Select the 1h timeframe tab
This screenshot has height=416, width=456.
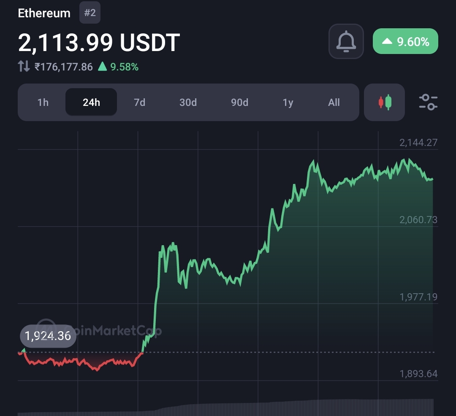pos(43,103)
